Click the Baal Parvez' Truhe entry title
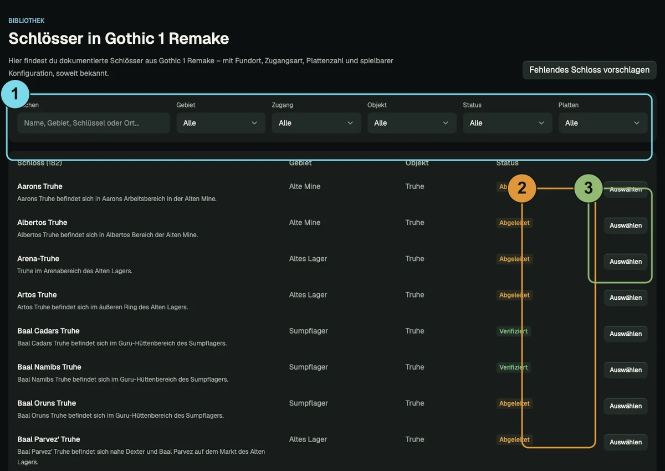This screenshot has width=665, height=471. point(49,439)
